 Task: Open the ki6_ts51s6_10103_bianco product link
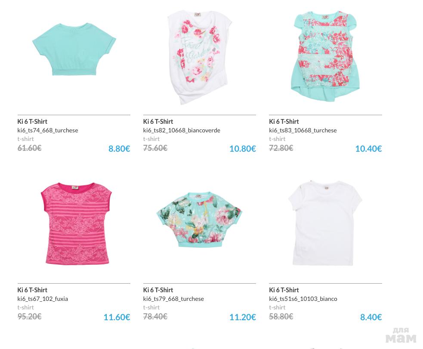tap(303, 299)
